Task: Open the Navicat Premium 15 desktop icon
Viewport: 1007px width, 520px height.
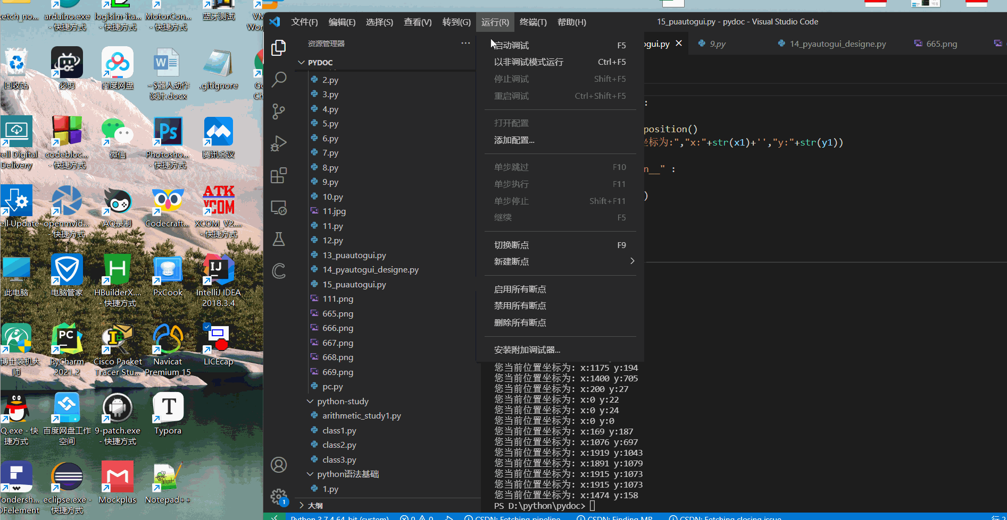Action: point(168,349)
